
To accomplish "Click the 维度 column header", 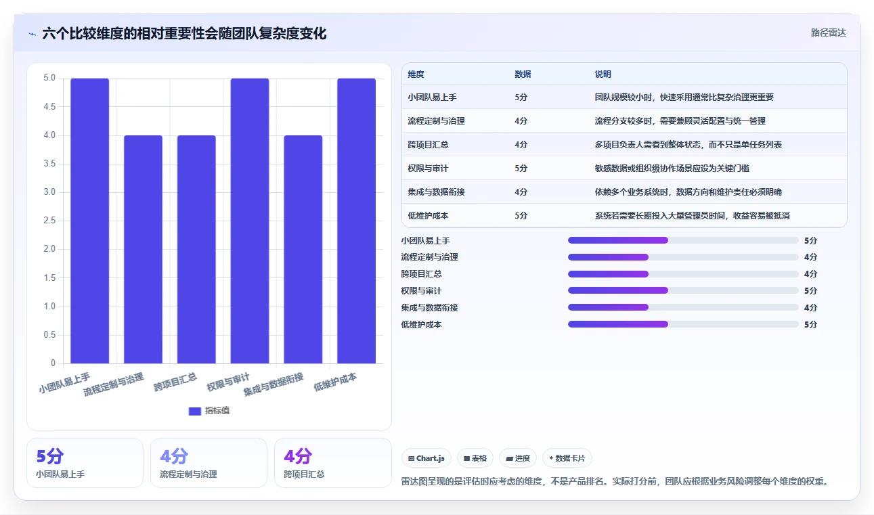I will 416,74.
